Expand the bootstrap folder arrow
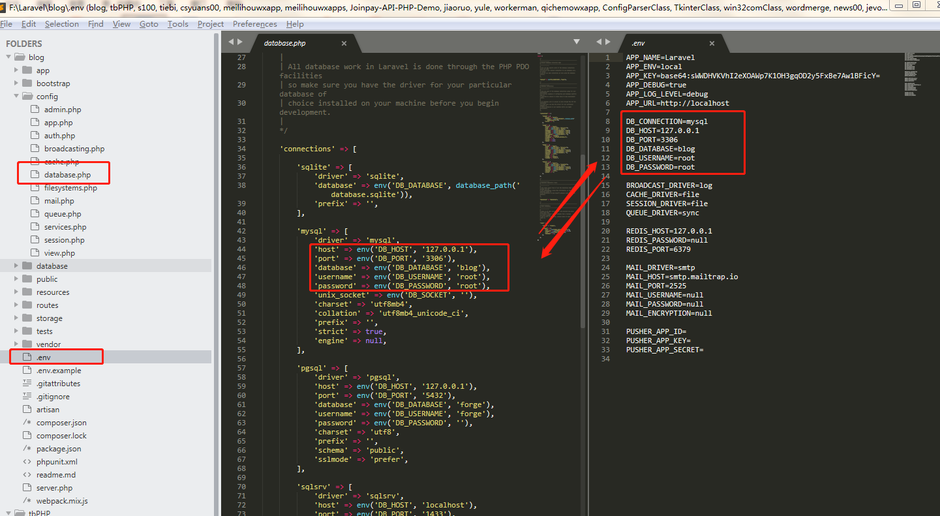 click(16, 83)
